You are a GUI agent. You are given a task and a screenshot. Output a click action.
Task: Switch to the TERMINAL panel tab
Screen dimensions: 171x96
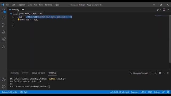[x=52, y=73]
